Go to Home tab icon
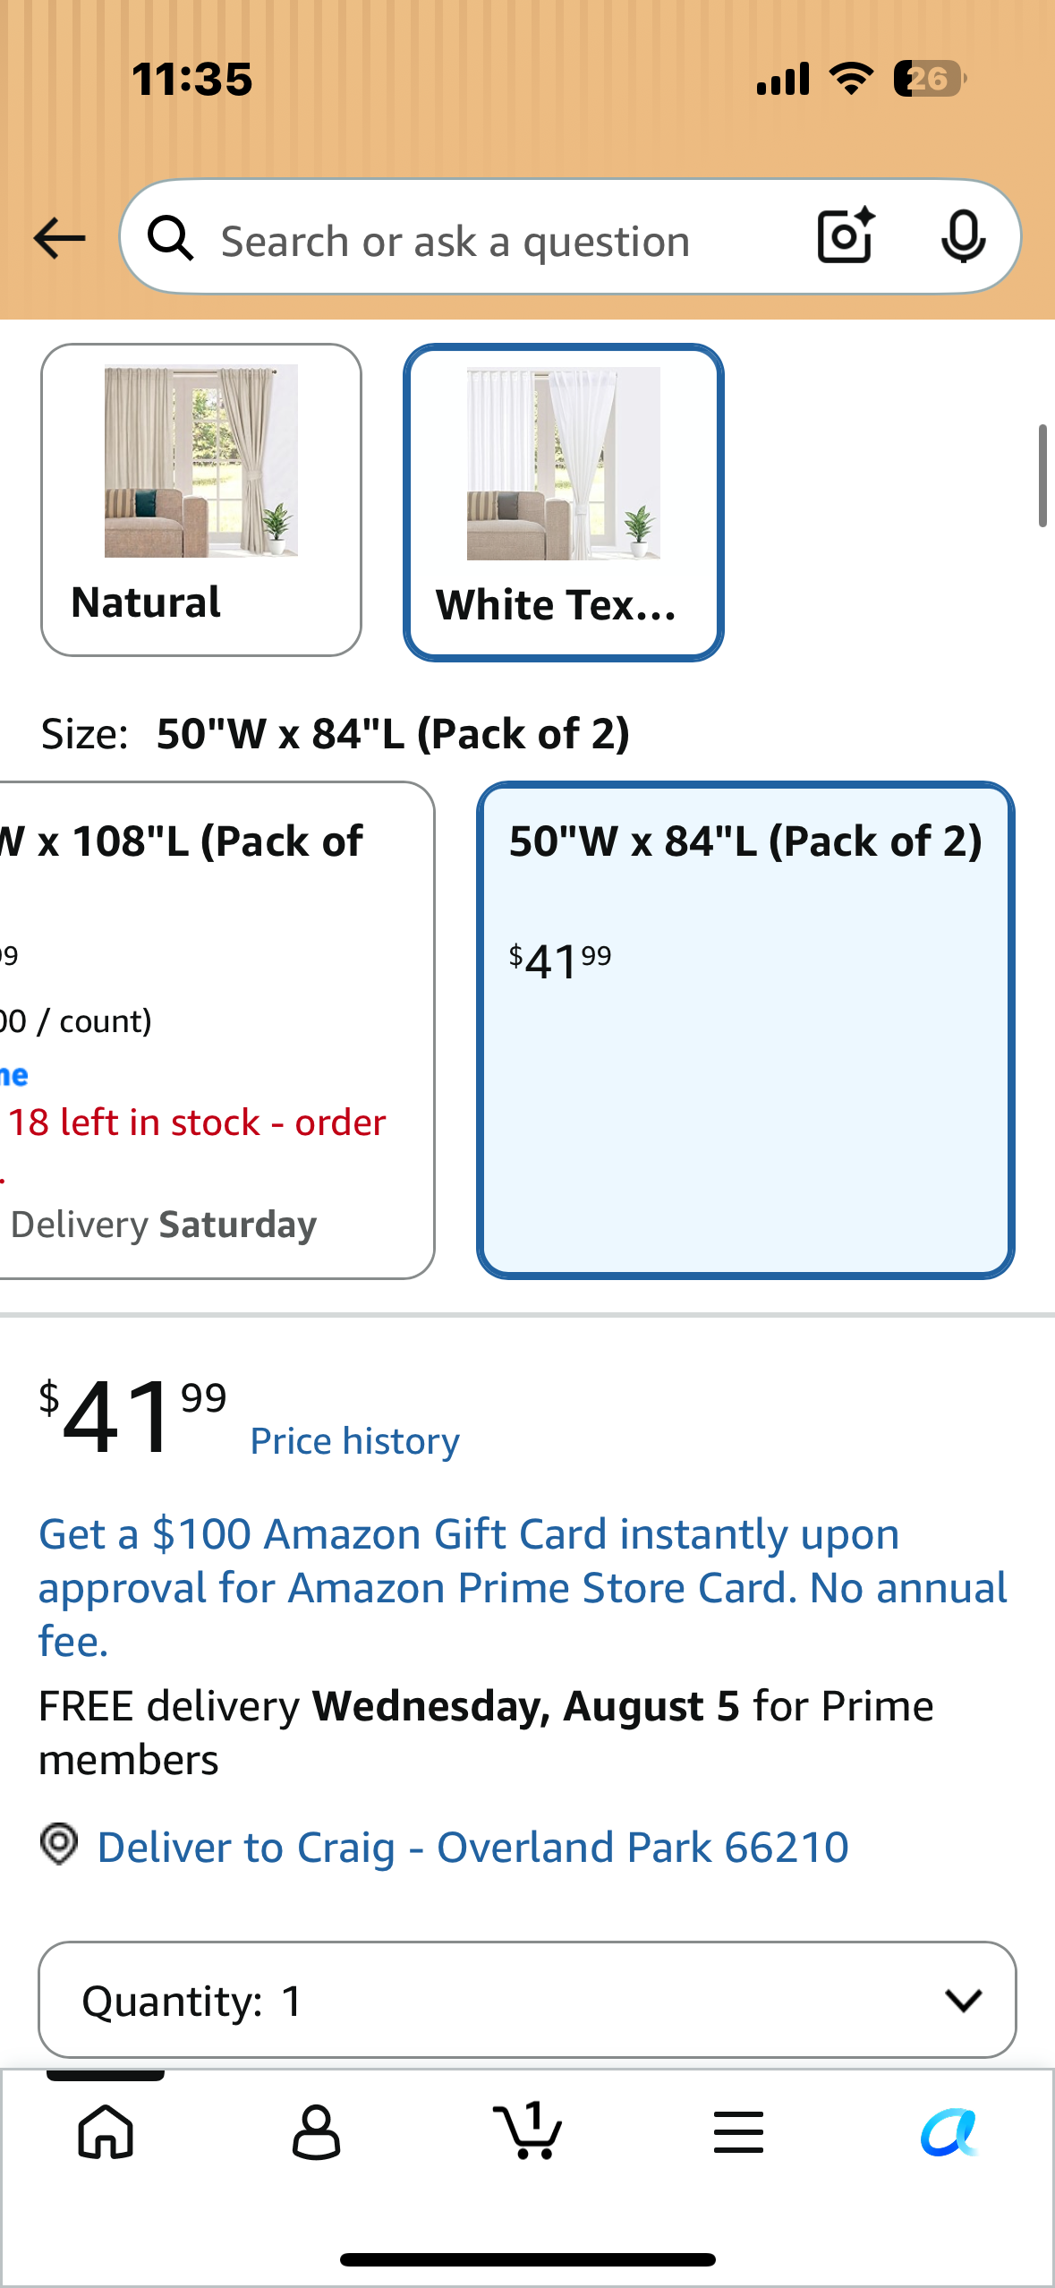Screen dimensions: 1055x2288 pos(106,2131)
